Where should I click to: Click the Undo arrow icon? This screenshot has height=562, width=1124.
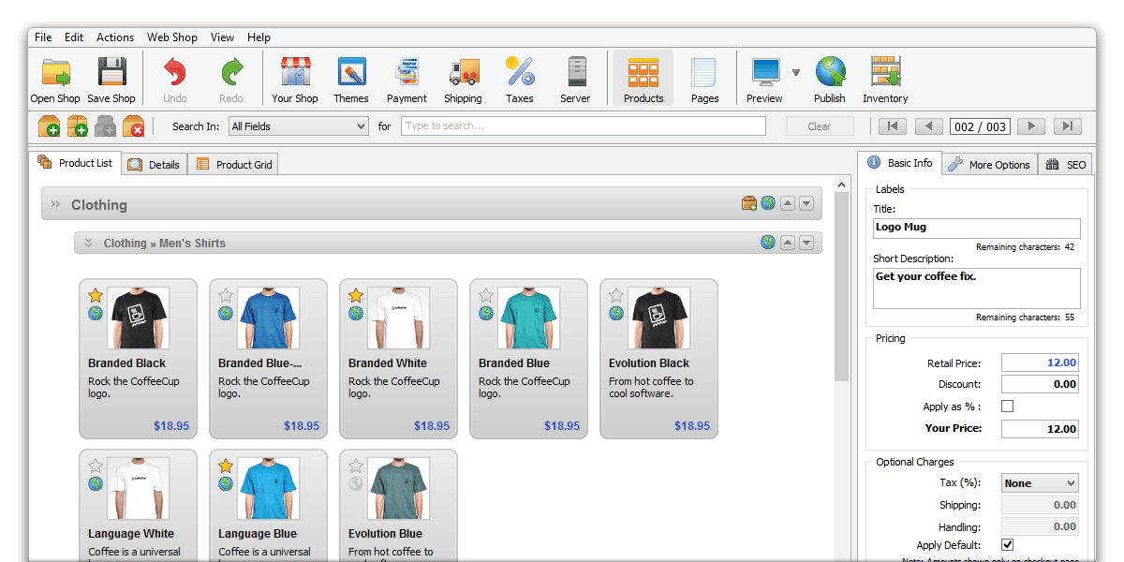(x=175, y=72)
